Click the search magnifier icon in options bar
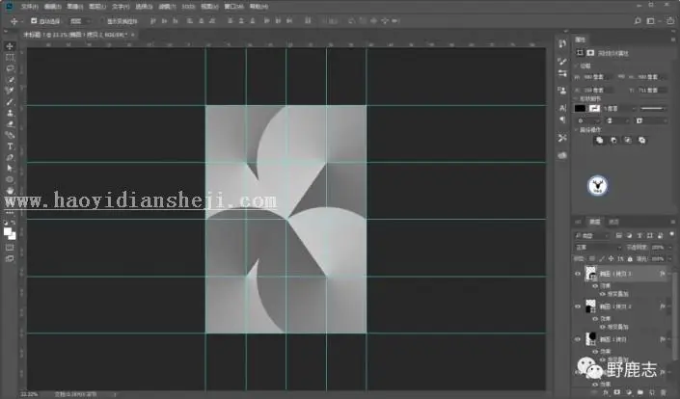This screenshot has width=680, height=399. click(x=638, y=21)
